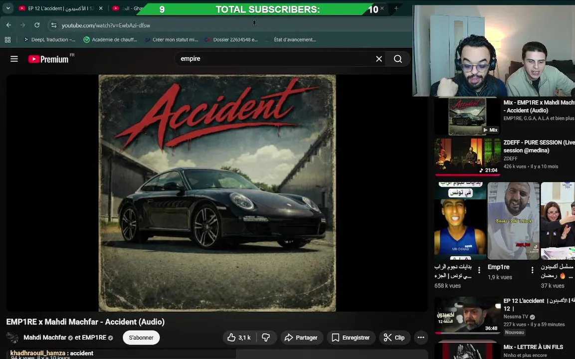Open the Partager share button
Image resolution: width=575 pixels, height=359 pixels.
[x=301, y=338]
